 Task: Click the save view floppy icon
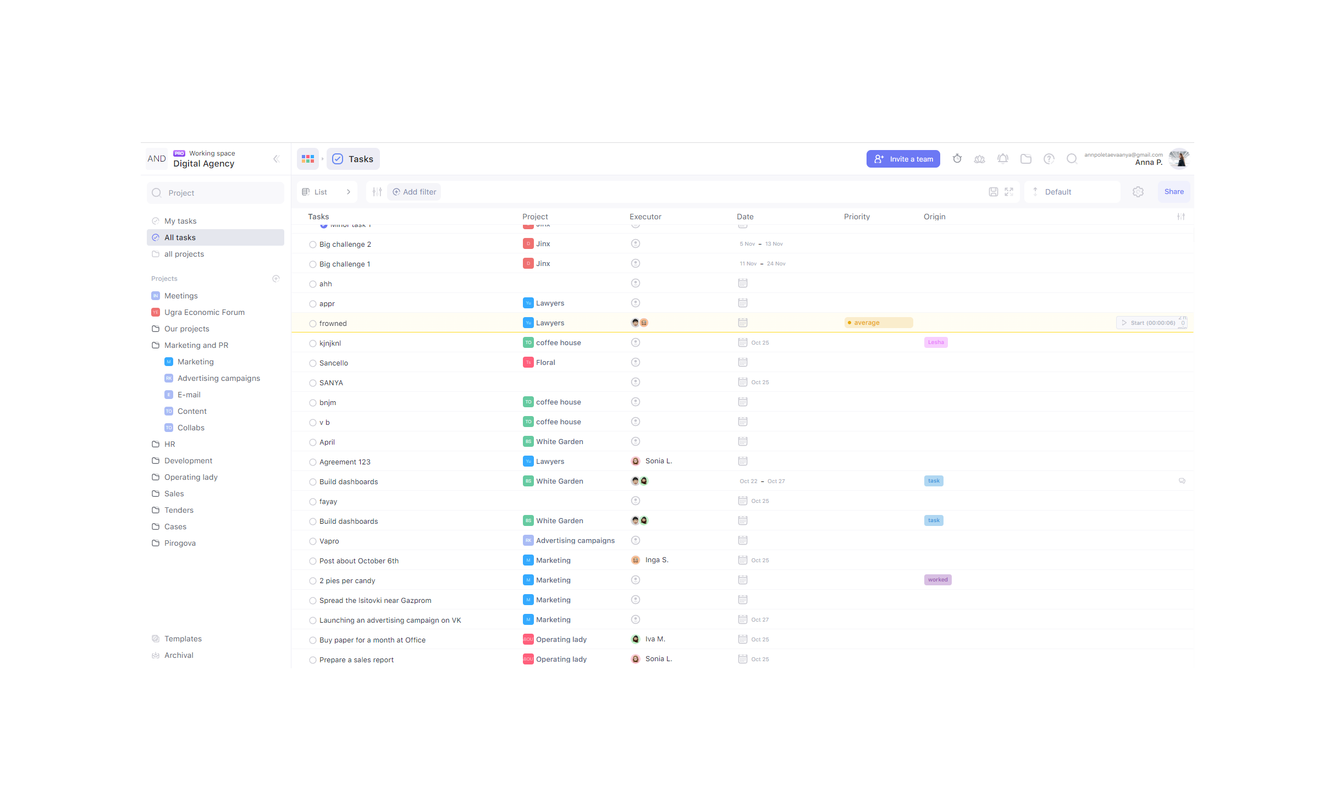(x=993, y=192)
